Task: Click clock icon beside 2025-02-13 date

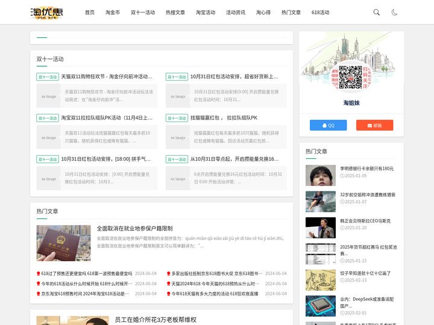Action: click(x=342, y=280)
